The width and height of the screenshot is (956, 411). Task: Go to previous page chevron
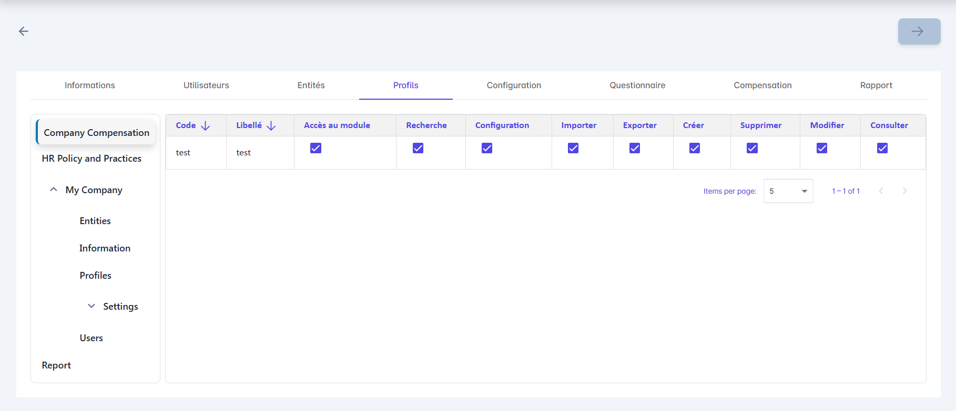point(881,191)
